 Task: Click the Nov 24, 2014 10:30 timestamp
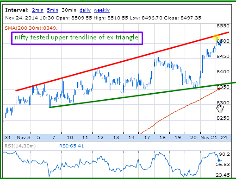pyautogui.click(x=30, y=18)
